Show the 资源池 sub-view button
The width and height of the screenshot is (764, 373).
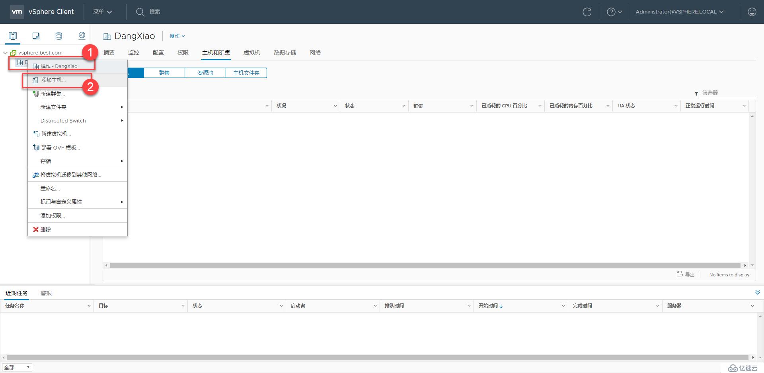coord(205,73)
